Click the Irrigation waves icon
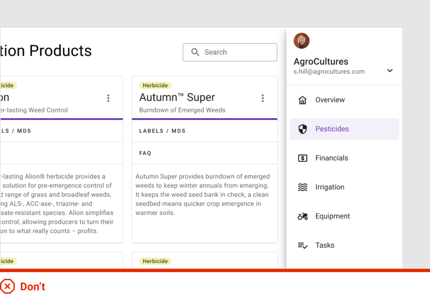 [x=303, y=187]
